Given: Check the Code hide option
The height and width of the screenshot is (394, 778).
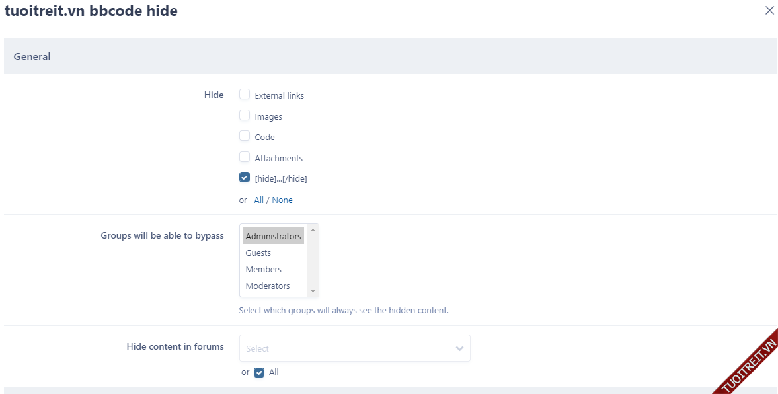Looking at the screenshot, I should [x=245, y=136].
